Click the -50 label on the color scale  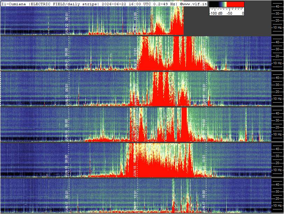[x=229, y=13]
